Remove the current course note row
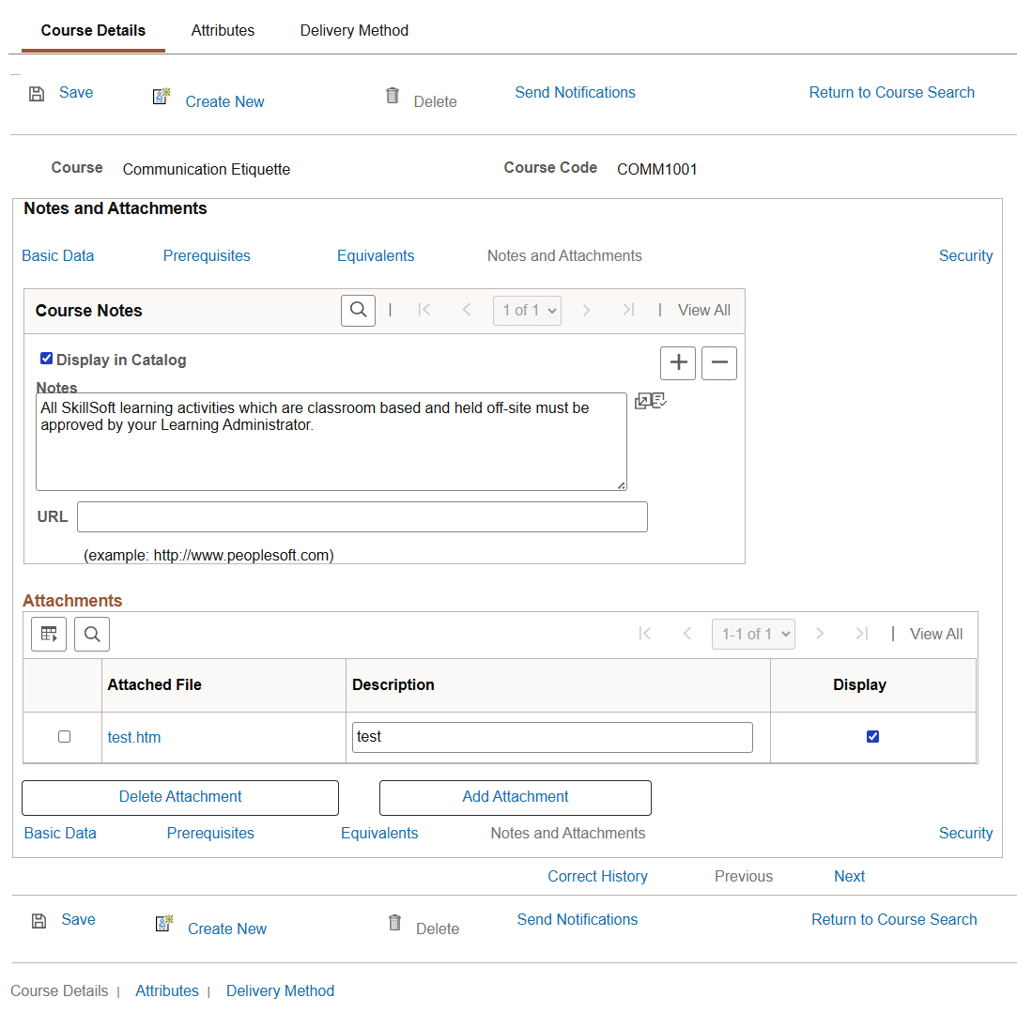Screen dimensions: 1017x1013 719,362
